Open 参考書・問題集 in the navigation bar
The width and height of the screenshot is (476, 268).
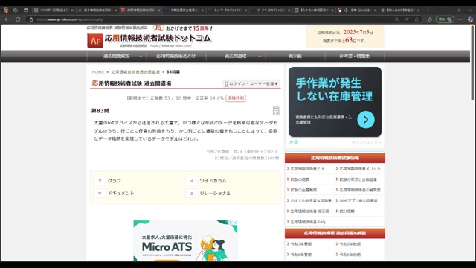click(354, 57)
